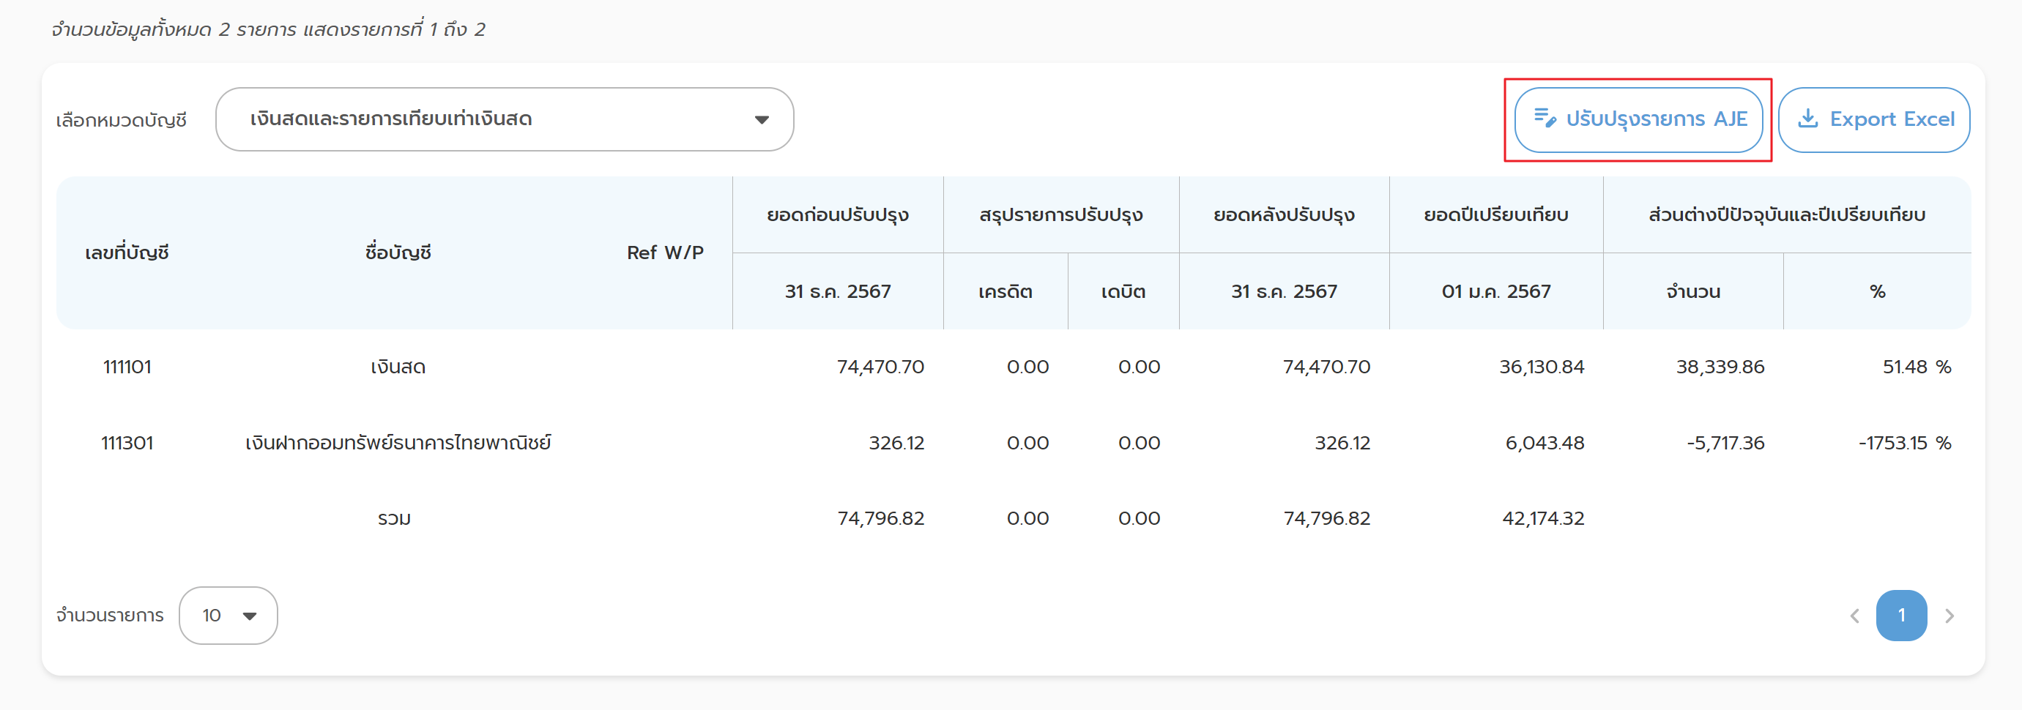Click the AJE edit-list icon
Viewport: 2022px width, 710px height.
coord(1544,119)
